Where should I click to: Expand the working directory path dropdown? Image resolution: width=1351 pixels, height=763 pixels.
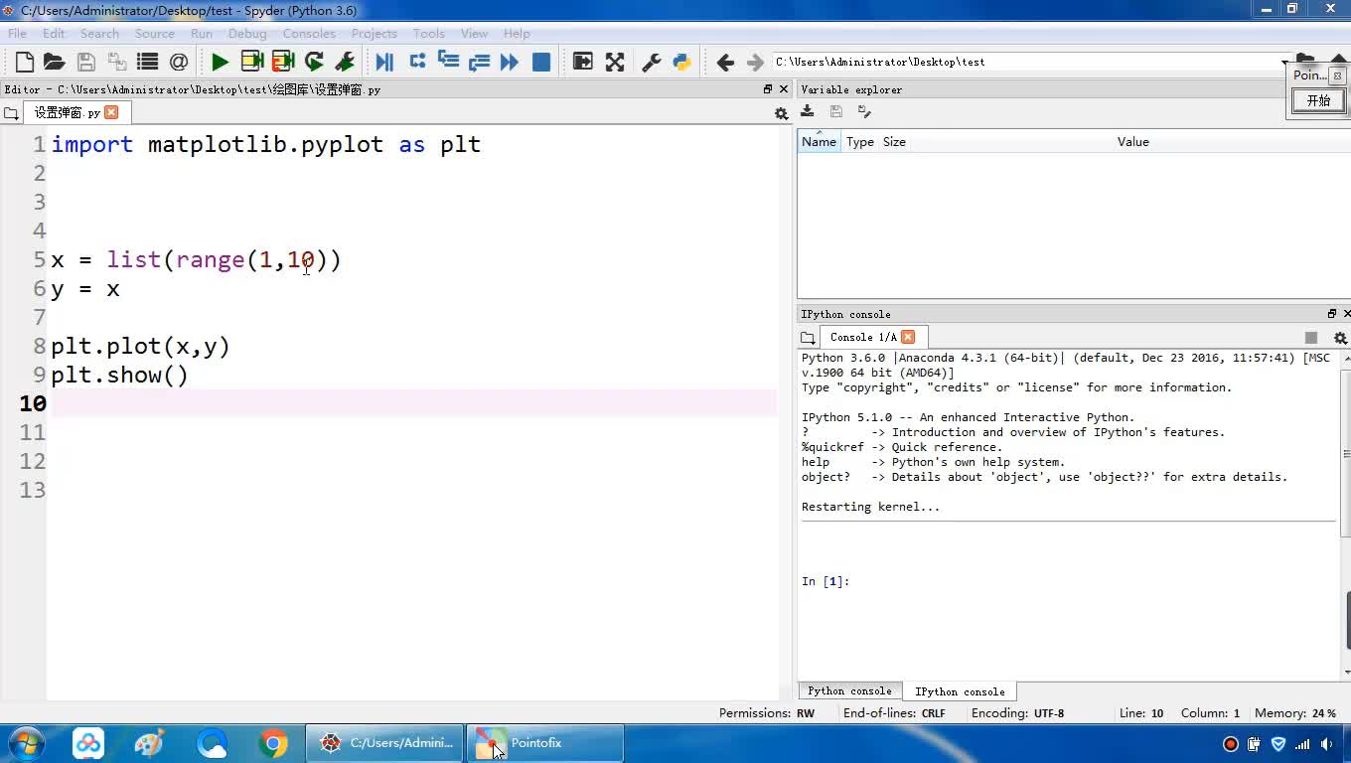1283,63
